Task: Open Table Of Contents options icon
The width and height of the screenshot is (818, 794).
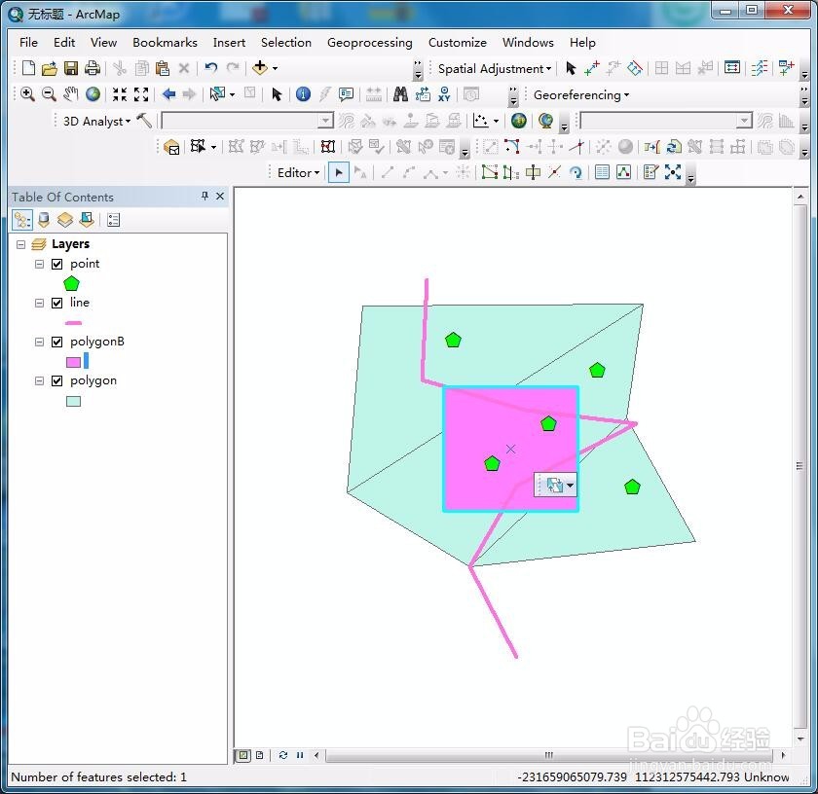Action: (113, 220)
